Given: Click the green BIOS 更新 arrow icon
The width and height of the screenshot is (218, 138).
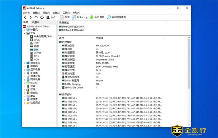Looking at the screenshot, I should click(x=92, y=17).
